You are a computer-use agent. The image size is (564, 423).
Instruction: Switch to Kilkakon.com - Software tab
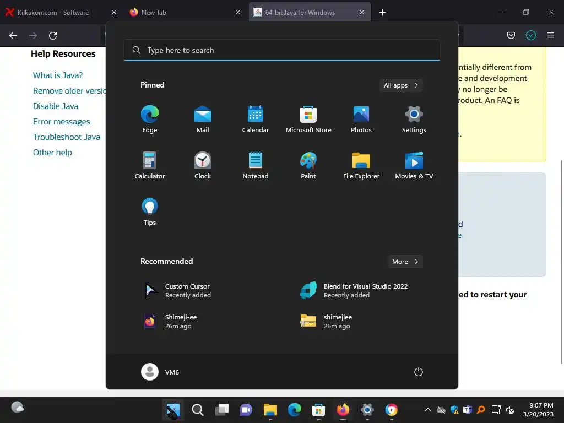(53, 12)
